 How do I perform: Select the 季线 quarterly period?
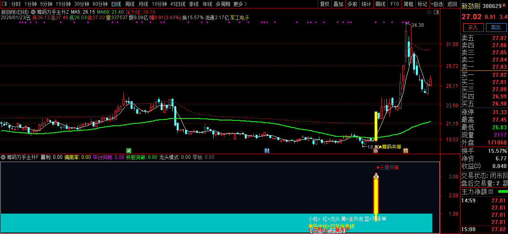point(194,4)
